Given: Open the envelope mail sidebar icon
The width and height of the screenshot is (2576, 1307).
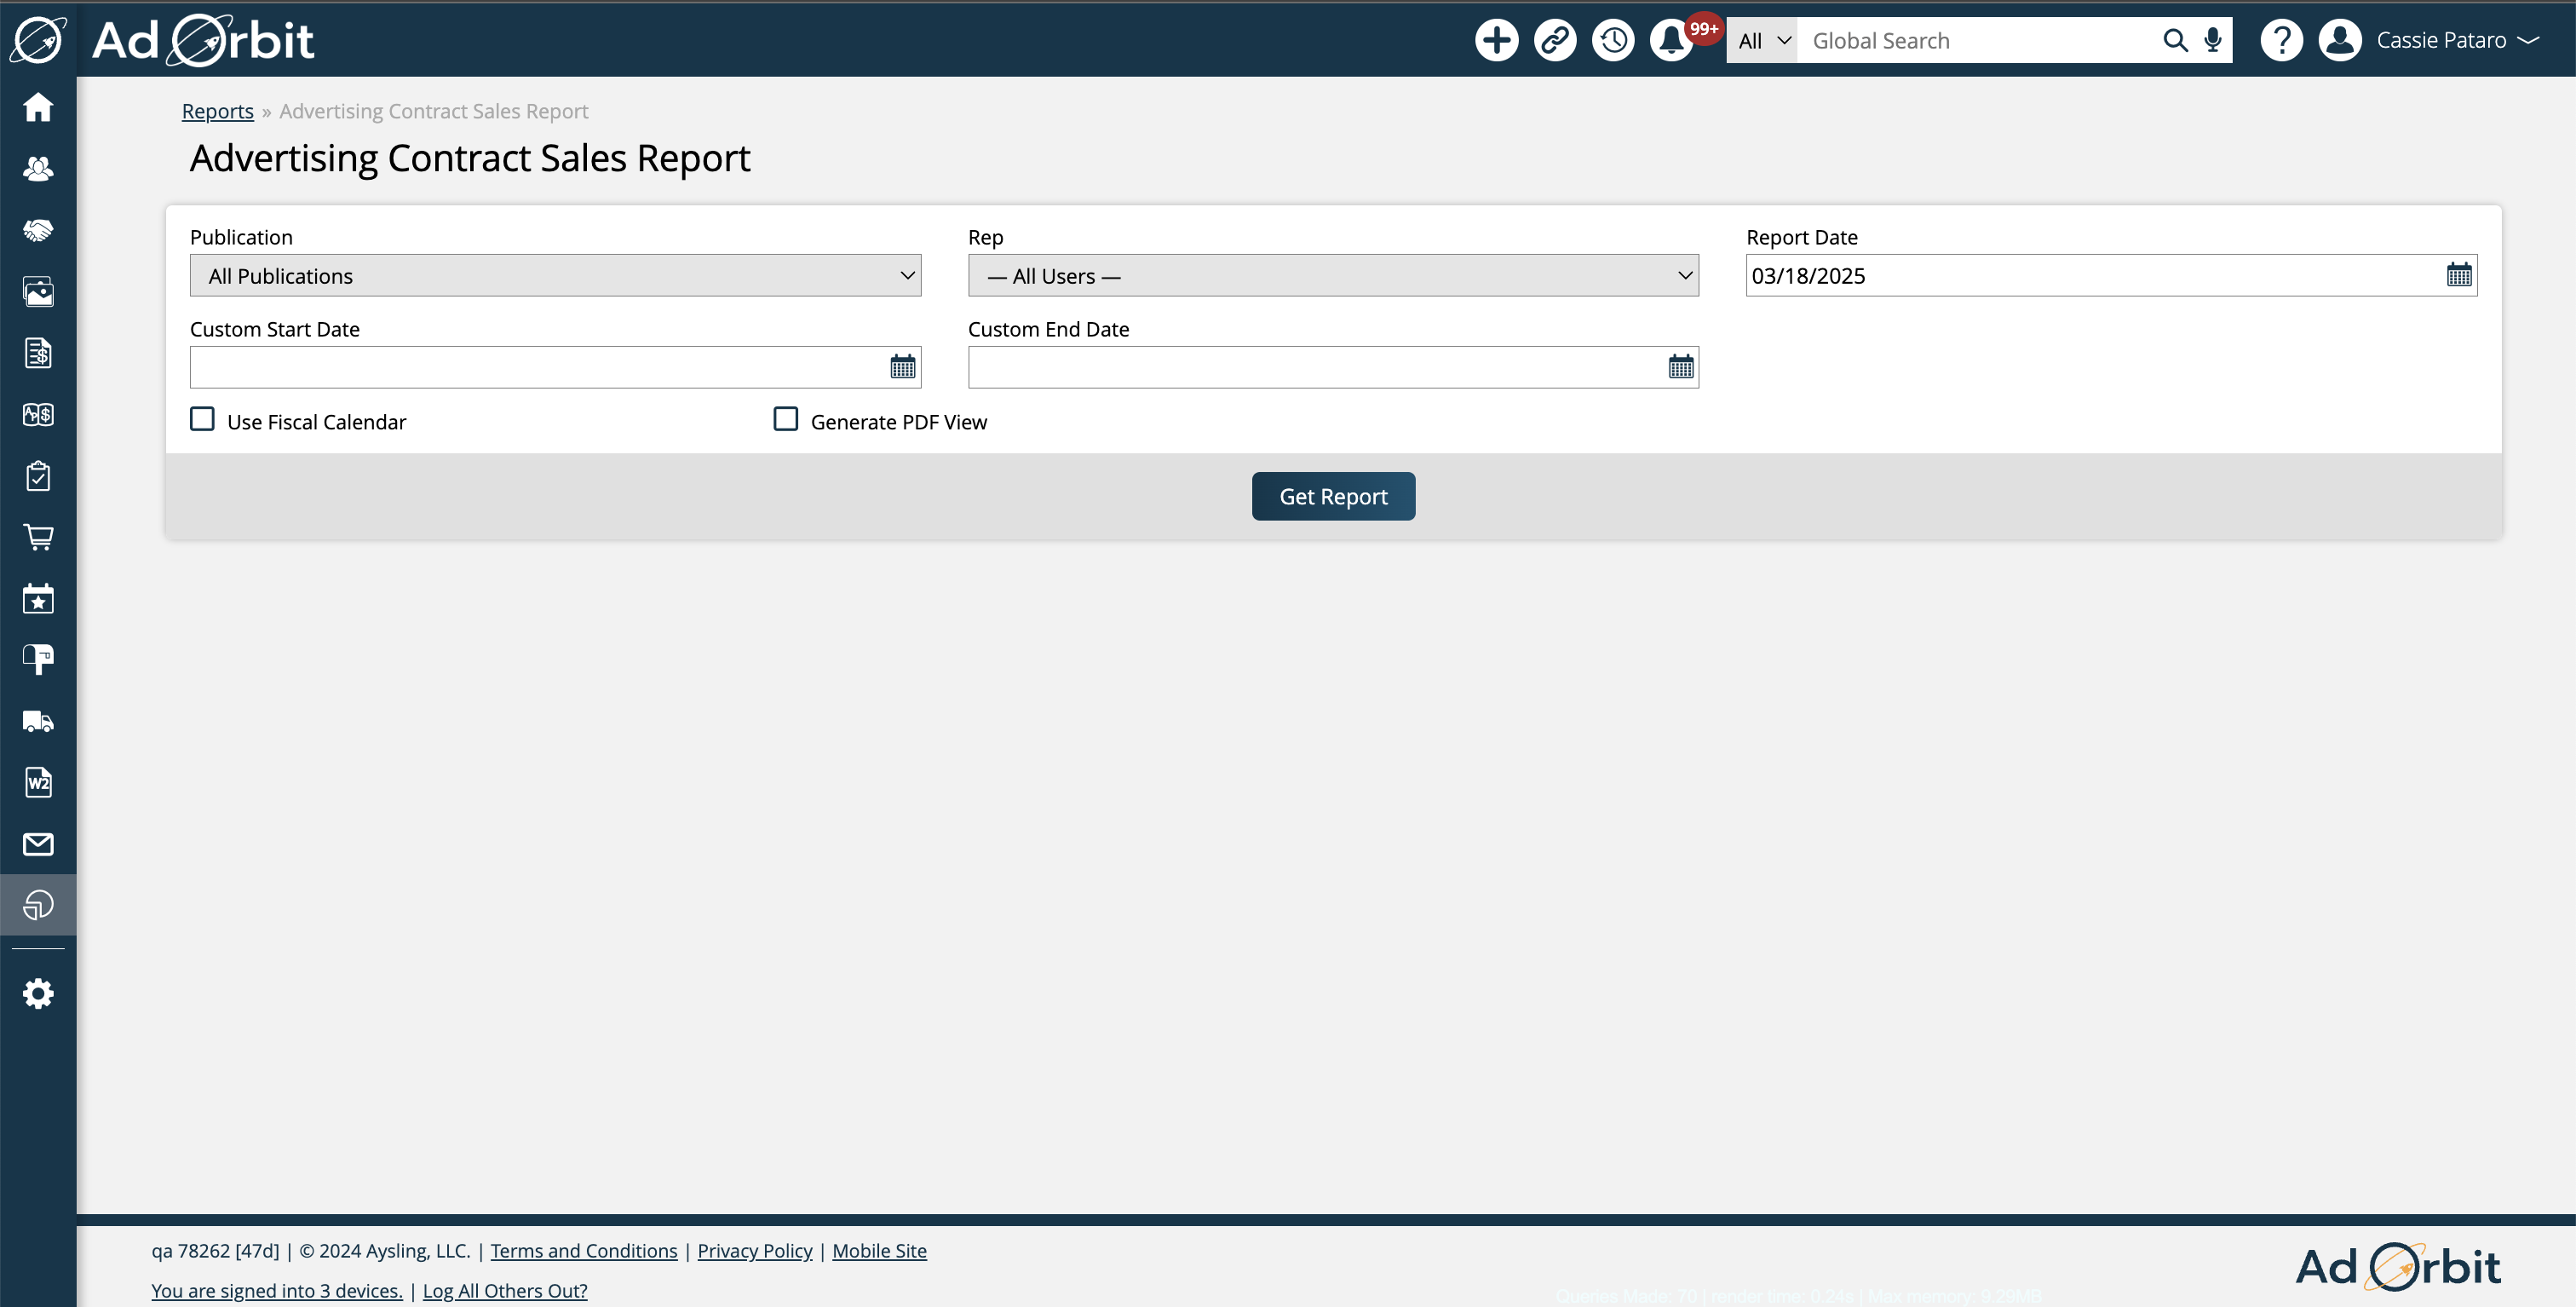Looking at the screenshot, I should [38, 844].
